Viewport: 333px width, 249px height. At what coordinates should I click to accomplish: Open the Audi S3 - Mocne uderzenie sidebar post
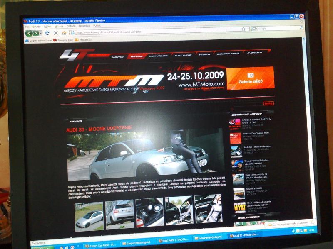coord(257,147)
